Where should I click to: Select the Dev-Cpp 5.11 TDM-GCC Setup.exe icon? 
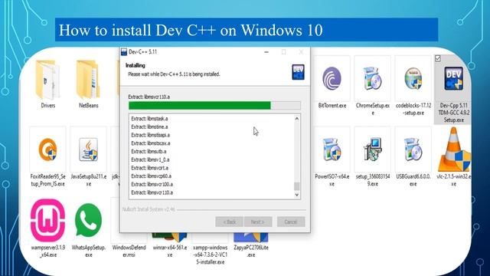point(453,78)
